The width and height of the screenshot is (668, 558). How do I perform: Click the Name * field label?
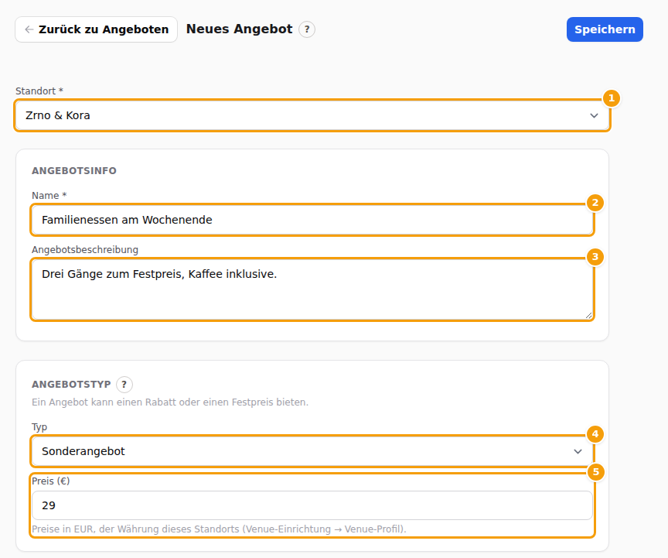(49, 196)
